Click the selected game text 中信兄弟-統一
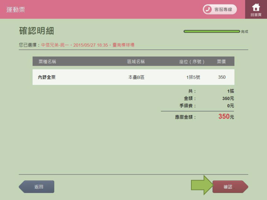This screenshot has height=200, width=267. [55, 45]
